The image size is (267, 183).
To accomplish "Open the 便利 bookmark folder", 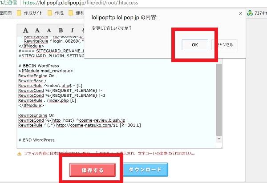I will pyautogui.click(x=76, y=13).
